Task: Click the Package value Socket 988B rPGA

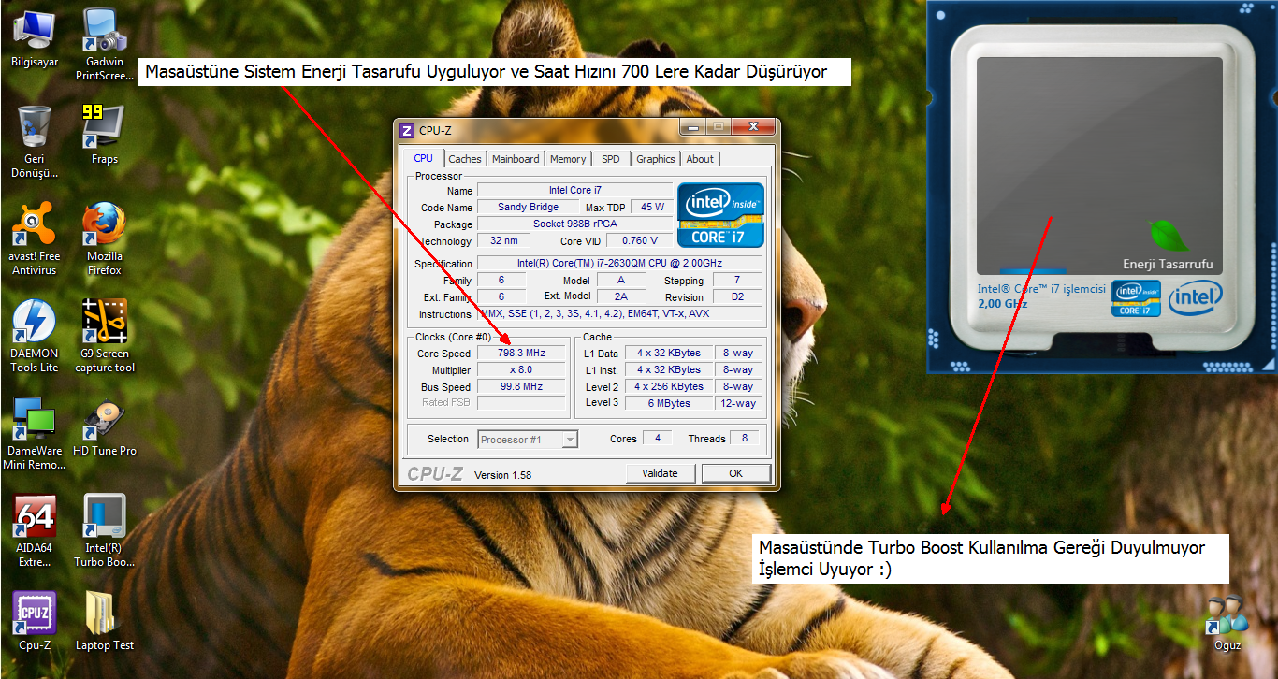Action: coord(574,224)
